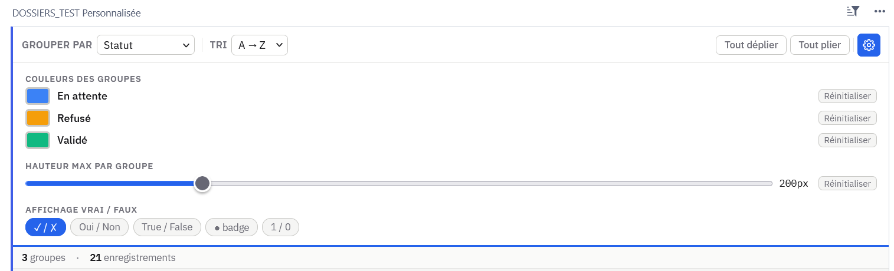The width and height of the screenshot is (894, 271).
Task: Open the three-dots widget menu
Action: click(x=880, y=11)
